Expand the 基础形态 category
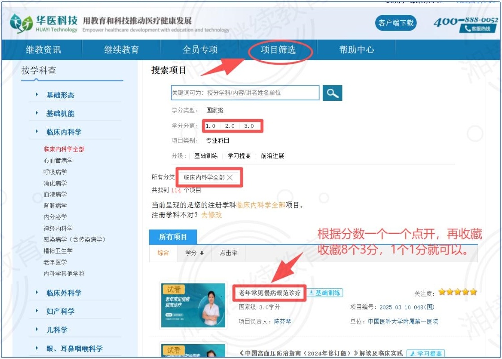Image resolution: width=502 pixels, height=359 pixels. point(60,95)
